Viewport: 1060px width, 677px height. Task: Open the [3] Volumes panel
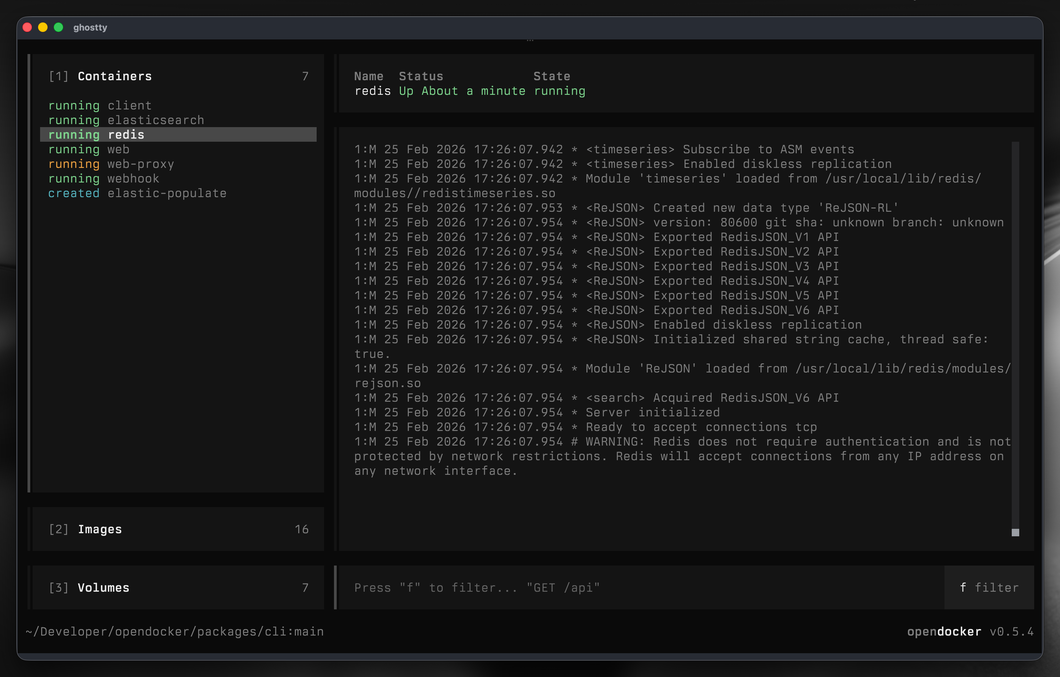[178, 588]
